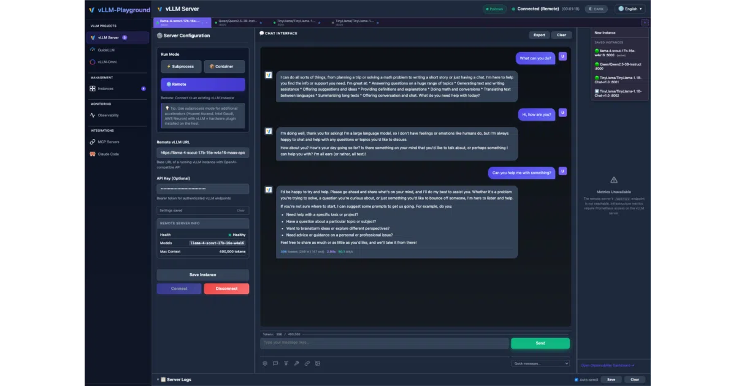
Task: Export the chat conversation
Action: (539, 35)
